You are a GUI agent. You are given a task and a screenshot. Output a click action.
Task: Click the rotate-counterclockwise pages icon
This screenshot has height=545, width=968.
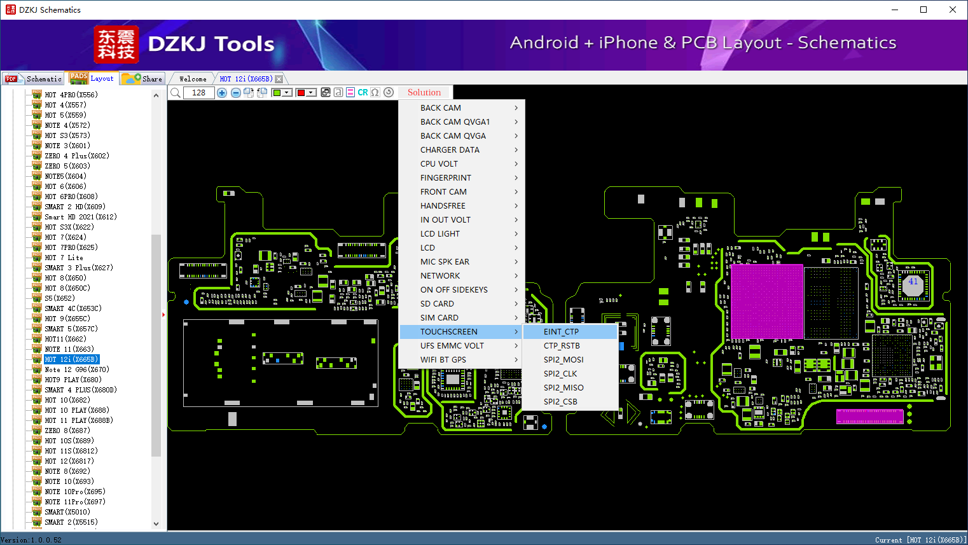262,93
